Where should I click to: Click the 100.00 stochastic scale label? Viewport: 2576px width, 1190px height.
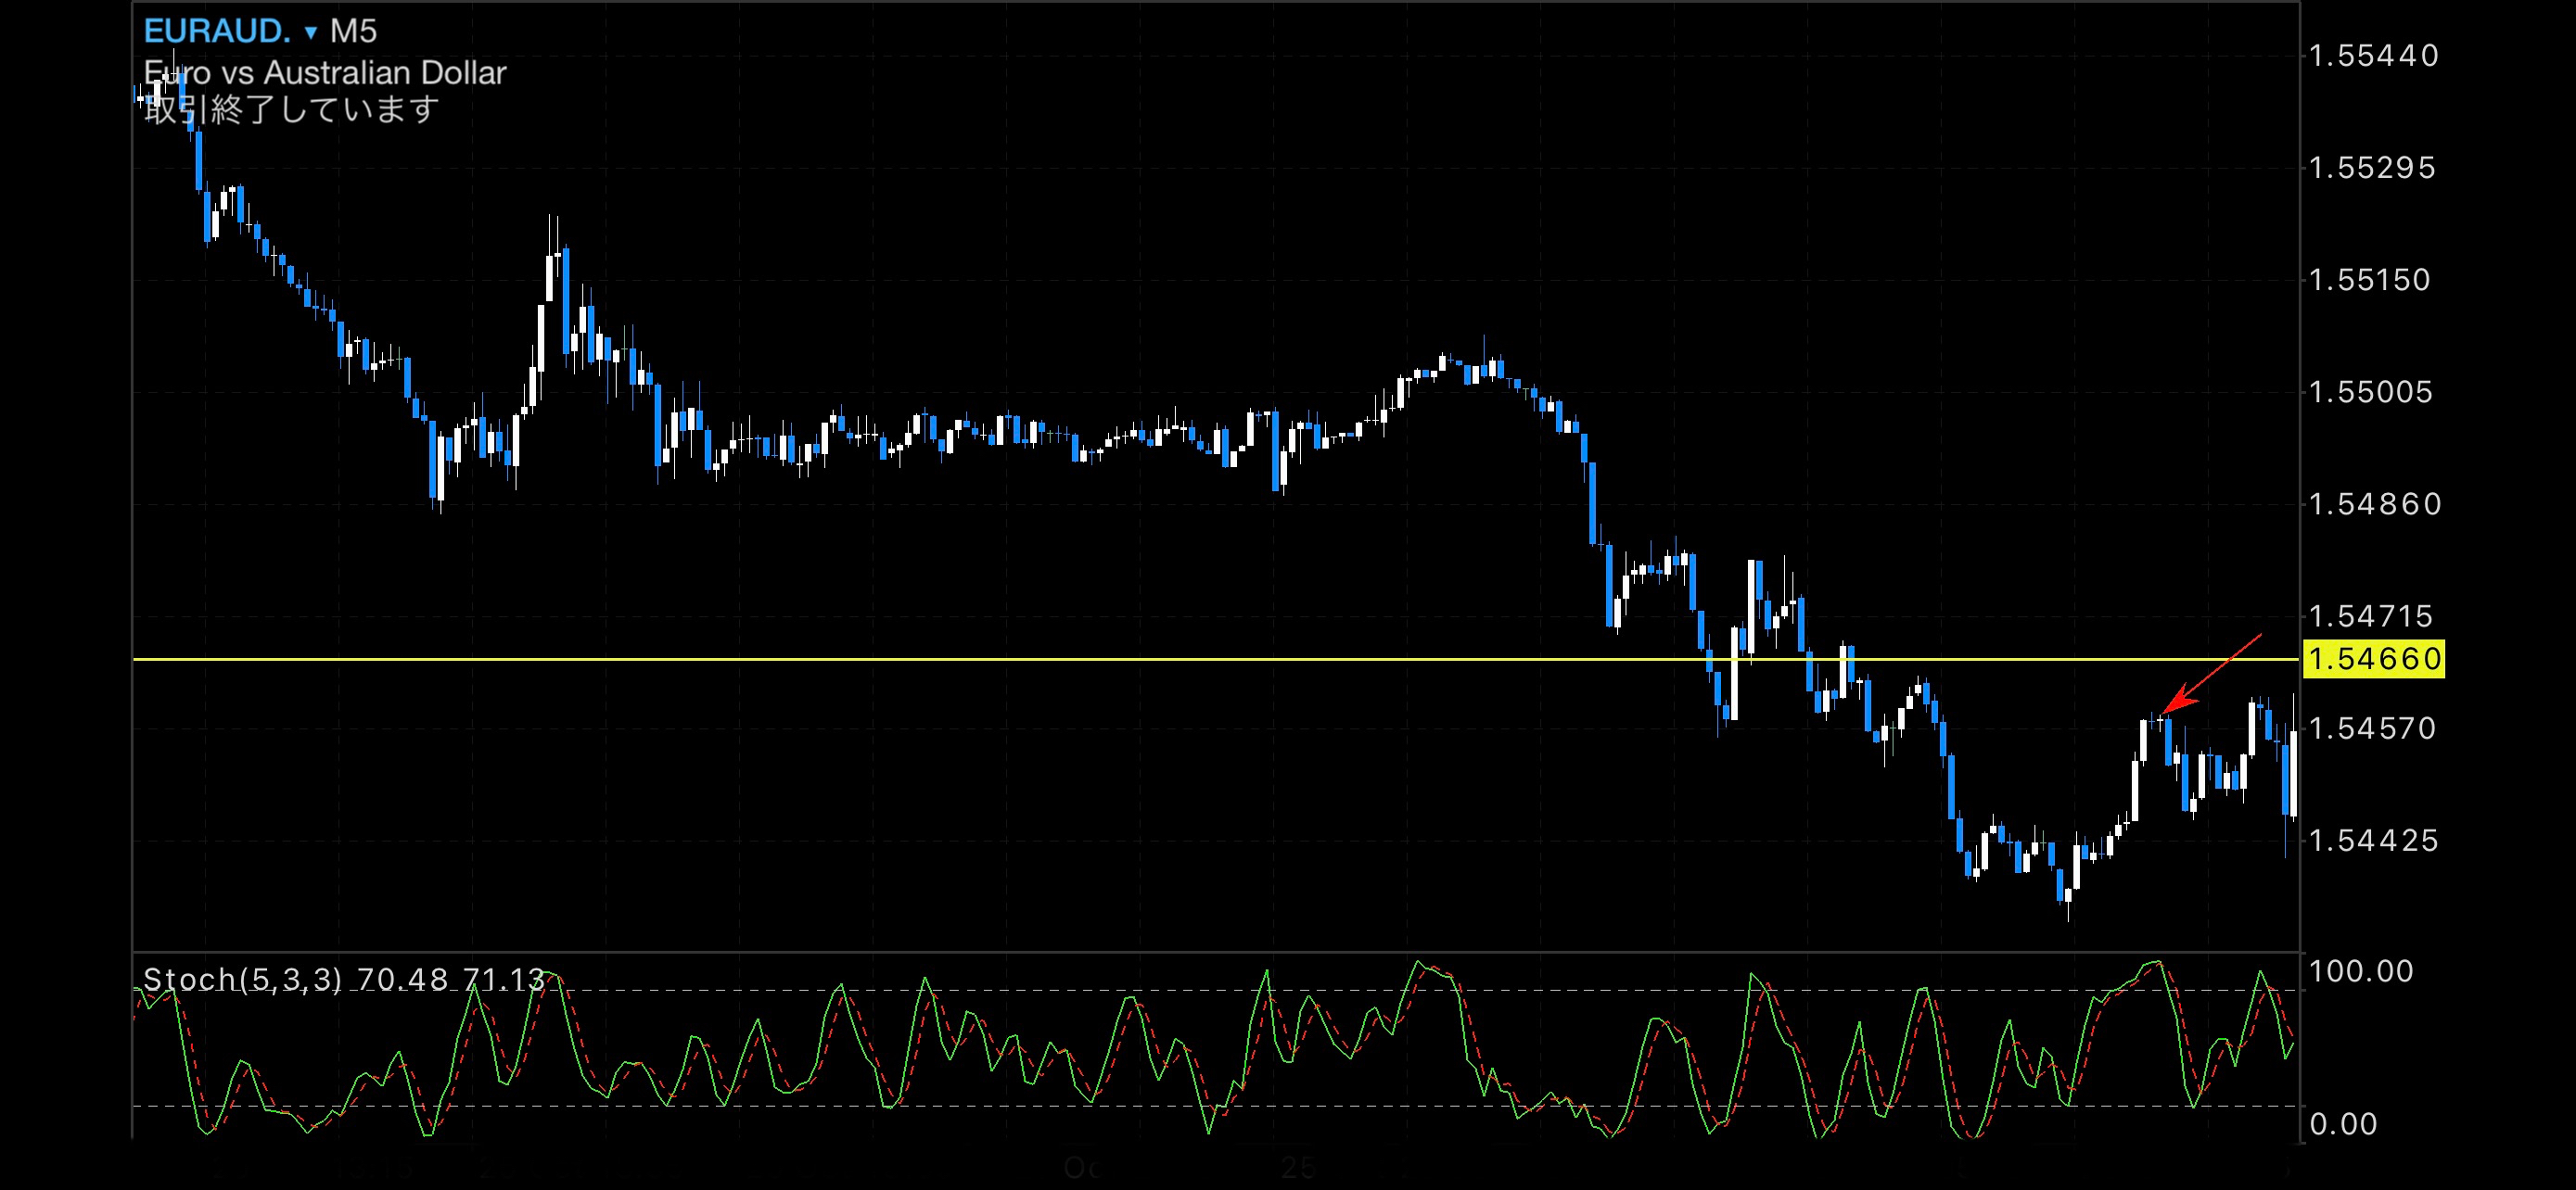[2361, 971]
